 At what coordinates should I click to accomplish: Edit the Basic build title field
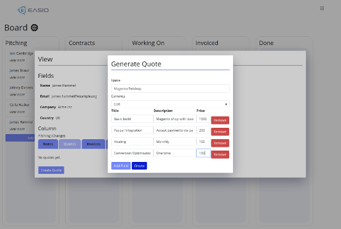[132, 119]
